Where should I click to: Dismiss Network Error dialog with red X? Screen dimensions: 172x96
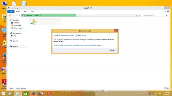[x=116, y=30]
